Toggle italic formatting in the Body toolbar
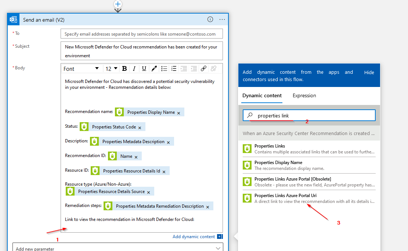Screen dimensions: 408x251 point(134,69)
